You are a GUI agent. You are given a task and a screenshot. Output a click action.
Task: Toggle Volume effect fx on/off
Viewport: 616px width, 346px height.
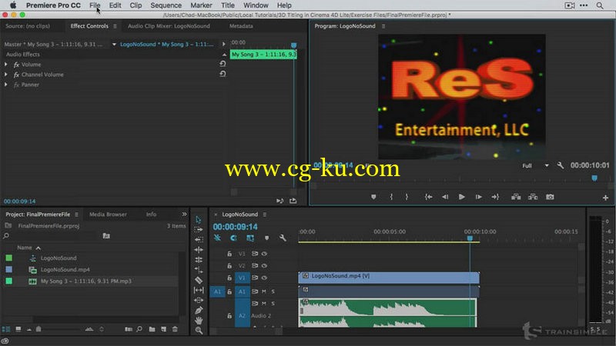(x=16, y=65)
